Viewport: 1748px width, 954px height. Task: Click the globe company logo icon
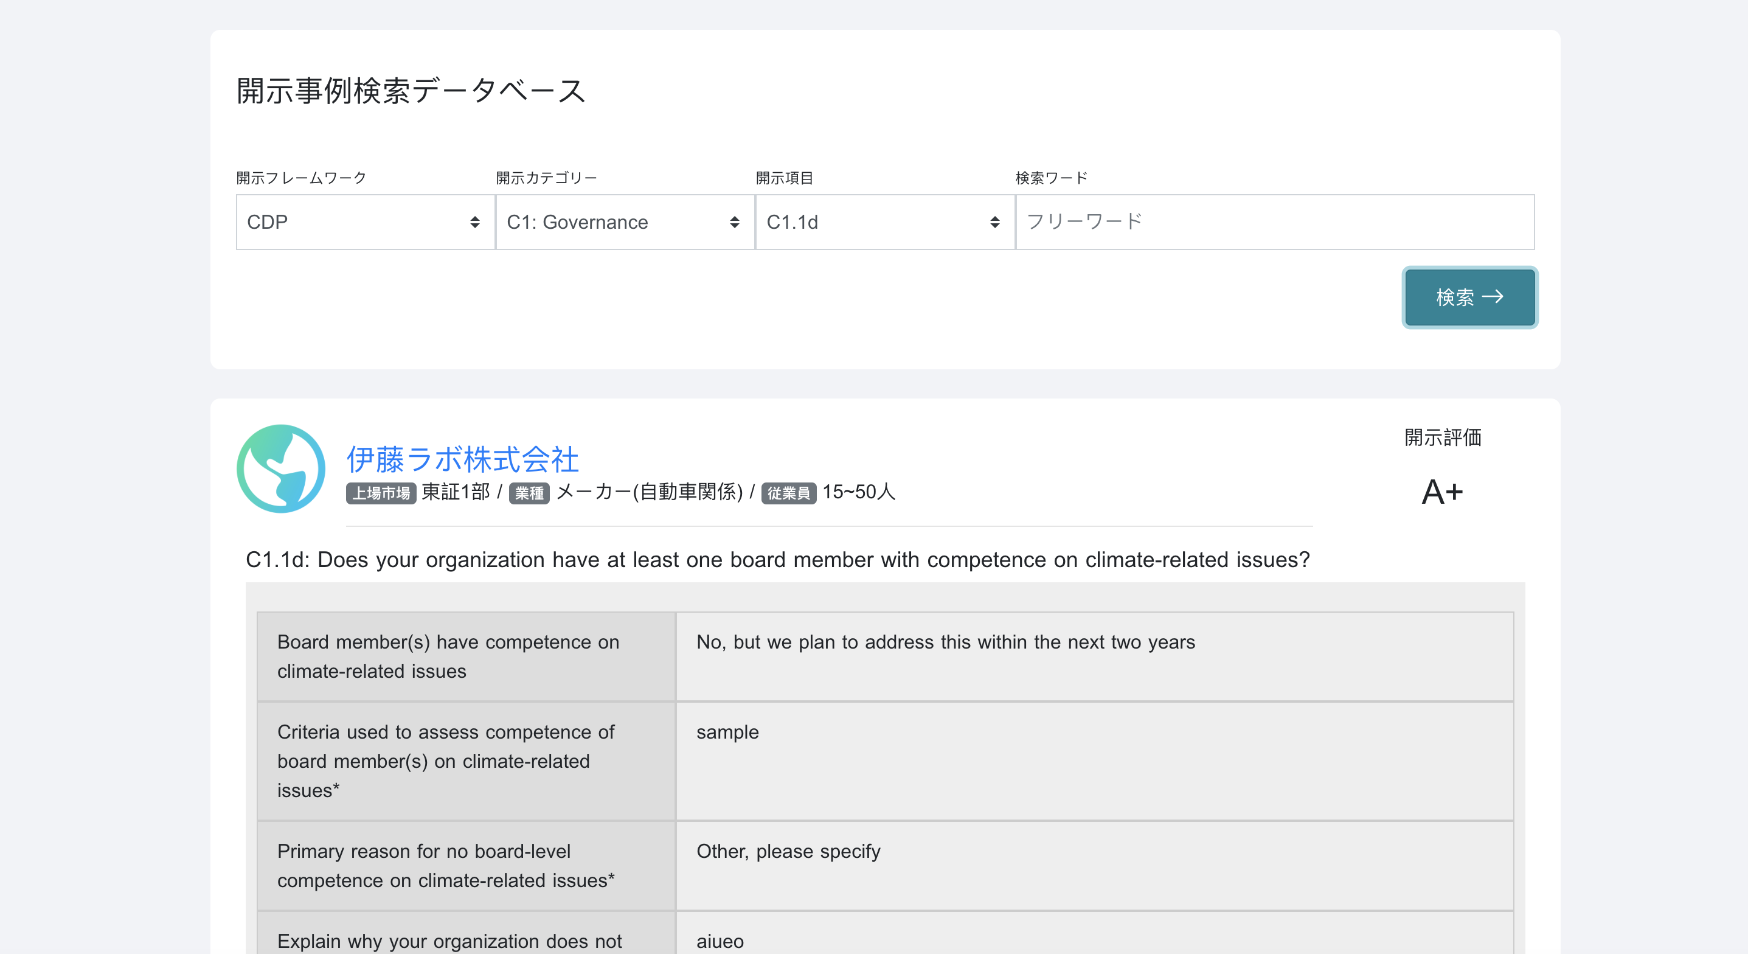(280, 468)
